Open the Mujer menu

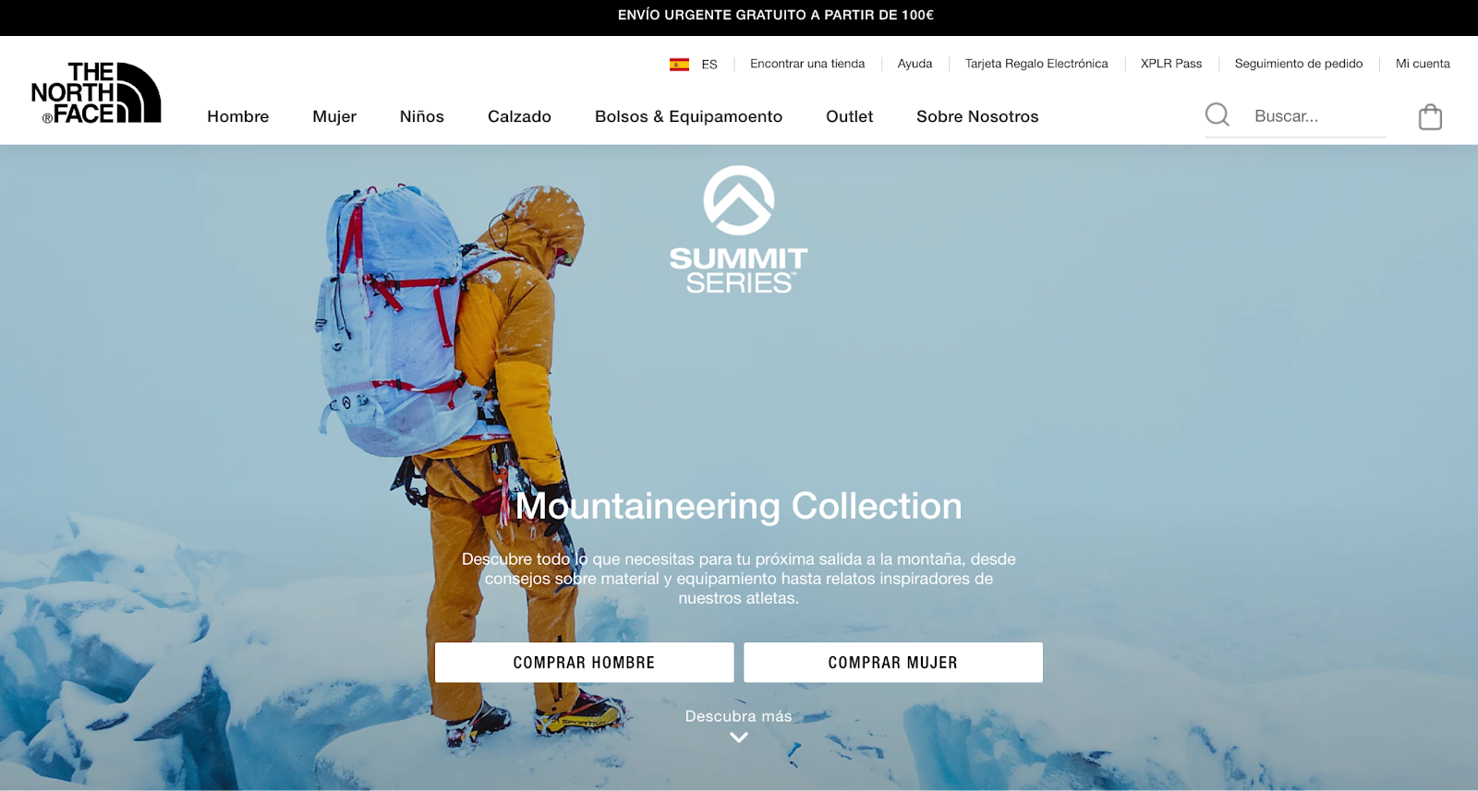pyautogui.click(x=334, y=116)
